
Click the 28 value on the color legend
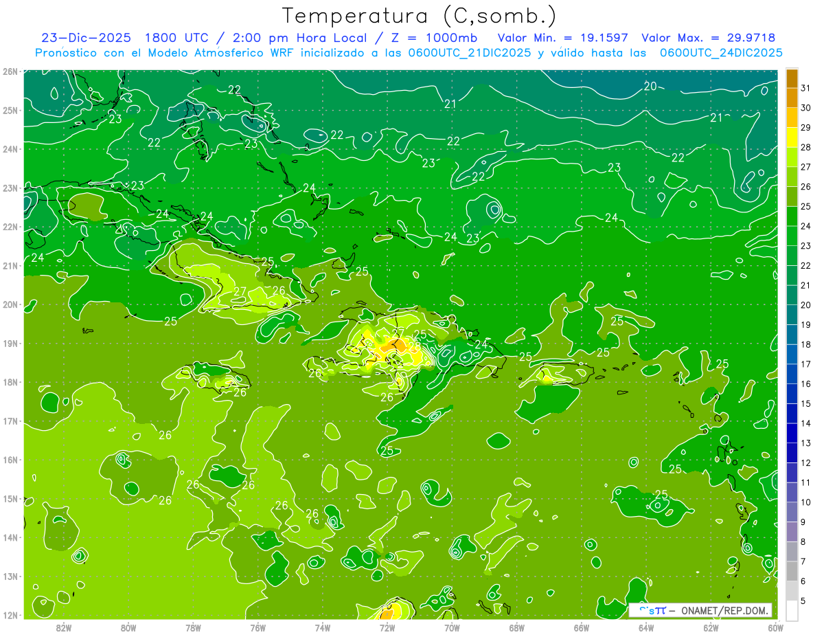pyautogui.click(x=806, y=147)
